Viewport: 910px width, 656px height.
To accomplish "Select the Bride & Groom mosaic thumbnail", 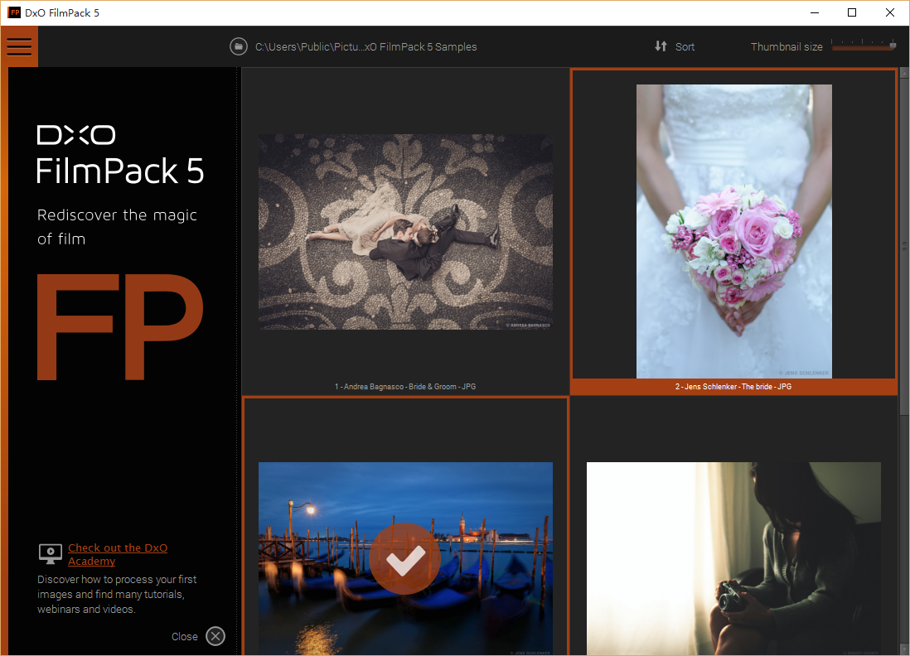I will tap(405, 232).
